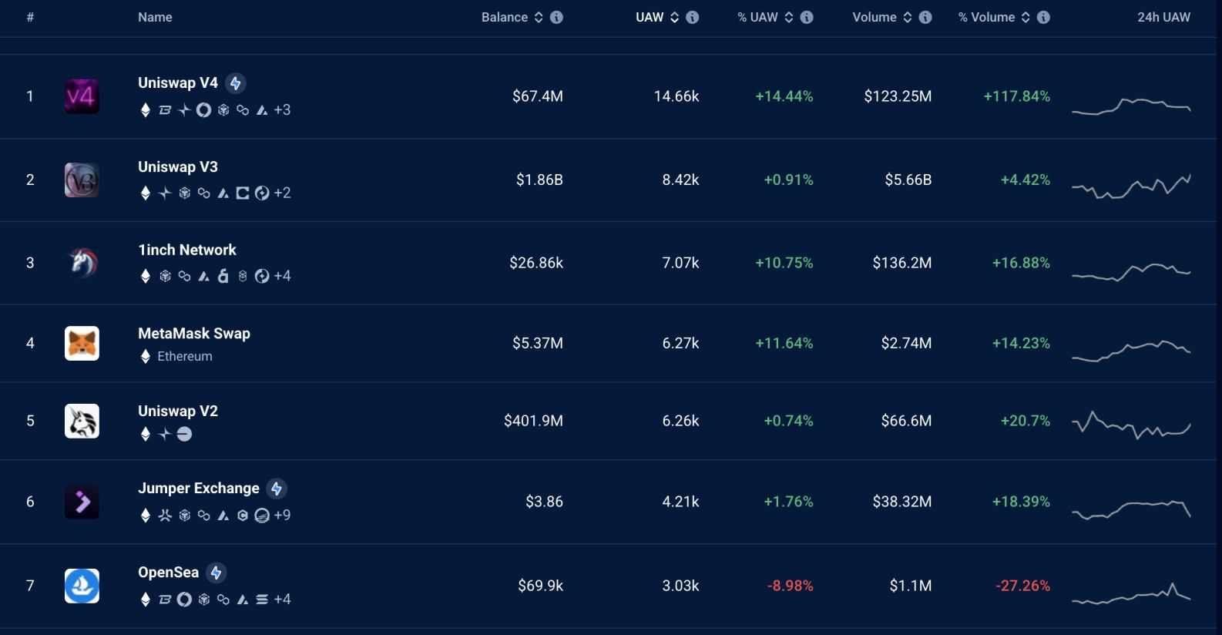Click Uniswap V4 % Volume +117.84%
Viewport: 1222px width, 635px height.
coord(1016,96)
